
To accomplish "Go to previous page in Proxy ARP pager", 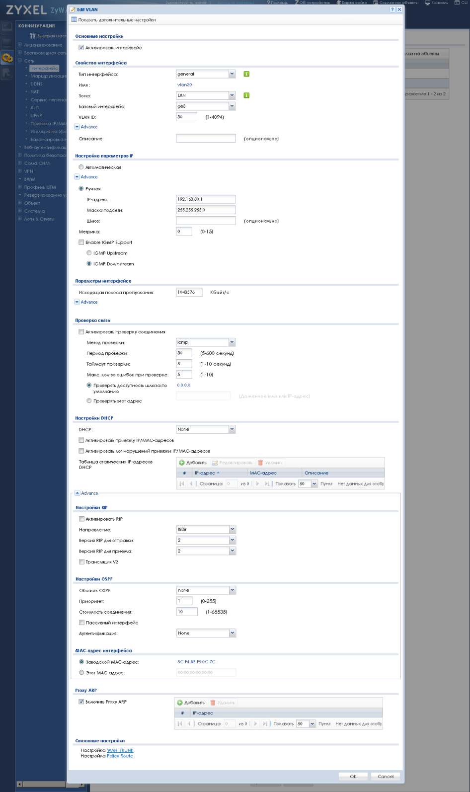I will tap(189, 723).
